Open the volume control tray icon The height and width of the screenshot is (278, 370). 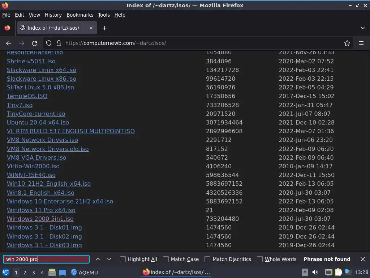pyautogui.click(x=315, y=272)
